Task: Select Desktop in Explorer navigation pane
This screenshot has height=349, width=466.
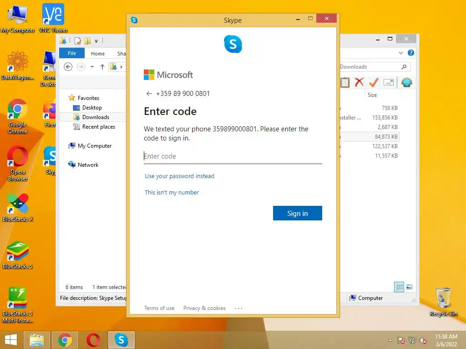Action: [x=92, y=107]
